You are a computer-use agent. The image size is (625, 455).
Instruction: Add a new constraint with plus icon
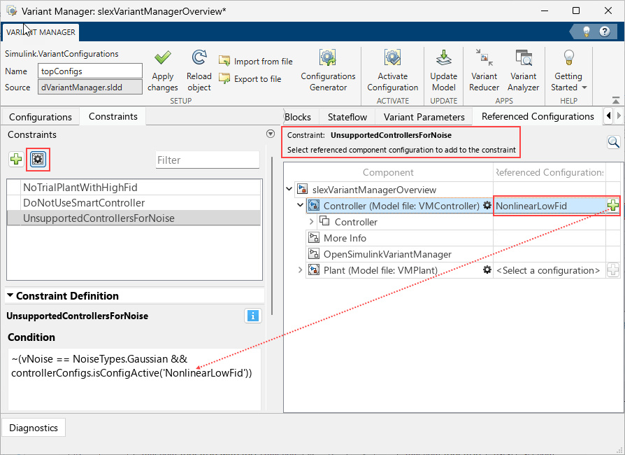[16, 160]
